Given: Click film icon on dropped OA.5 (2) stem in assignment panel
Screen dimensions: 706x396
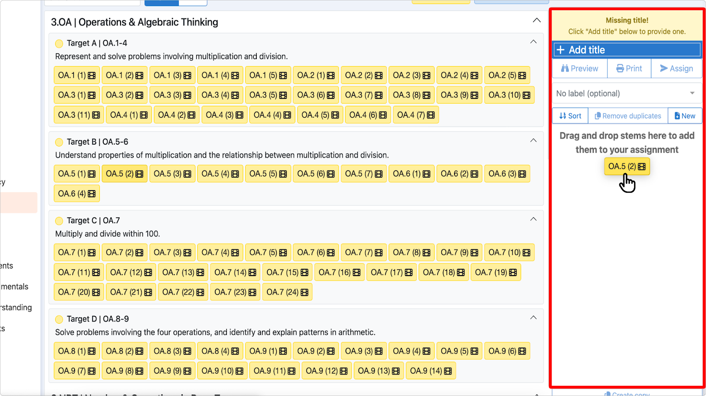Looking at the screenshot, I should coord(642,167).
